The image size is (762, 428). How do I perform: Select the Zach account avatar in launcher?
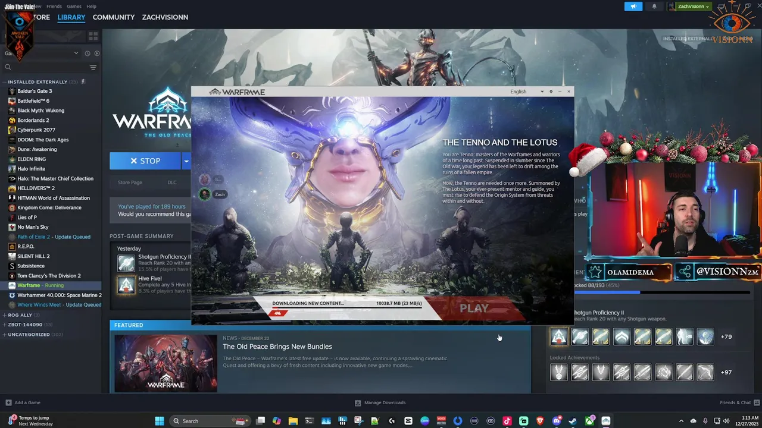[x=204, y=194]
